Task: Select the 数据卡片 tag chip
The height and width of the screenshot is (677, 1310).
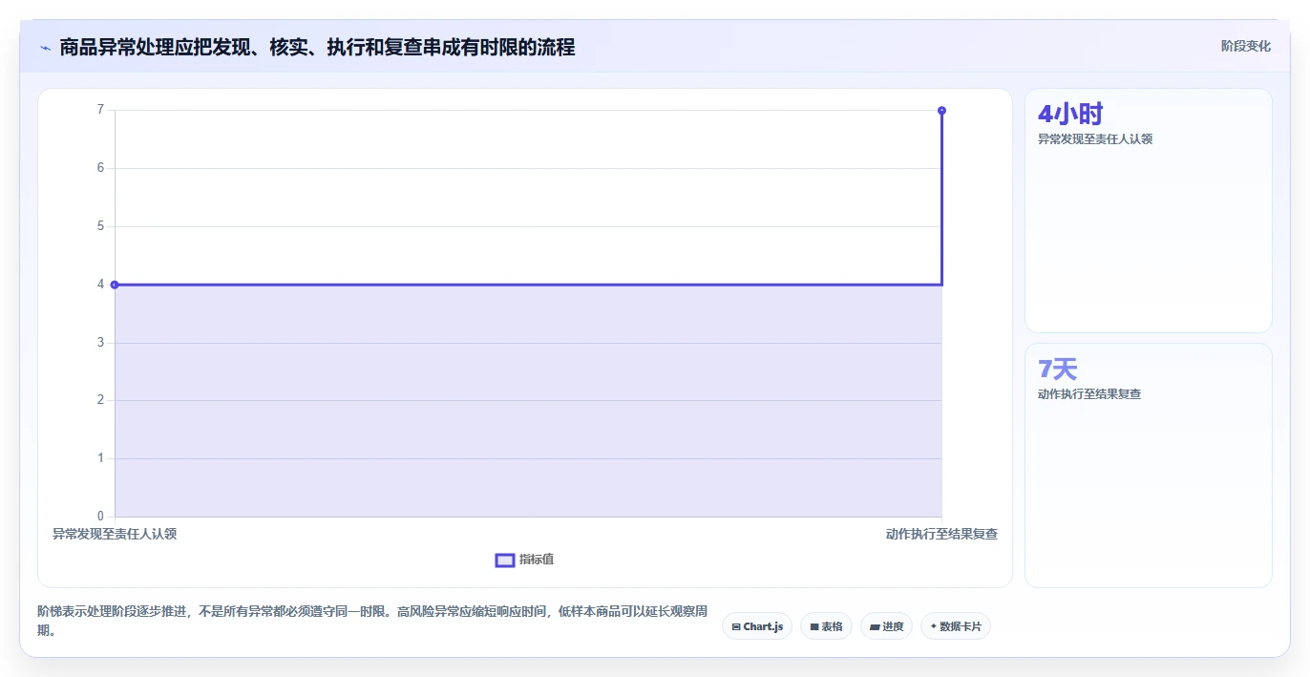Action: tap(956, 626)
